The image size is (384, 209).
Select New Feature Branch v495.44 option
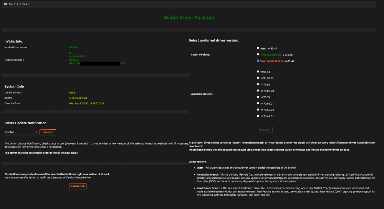coord(258,61)
